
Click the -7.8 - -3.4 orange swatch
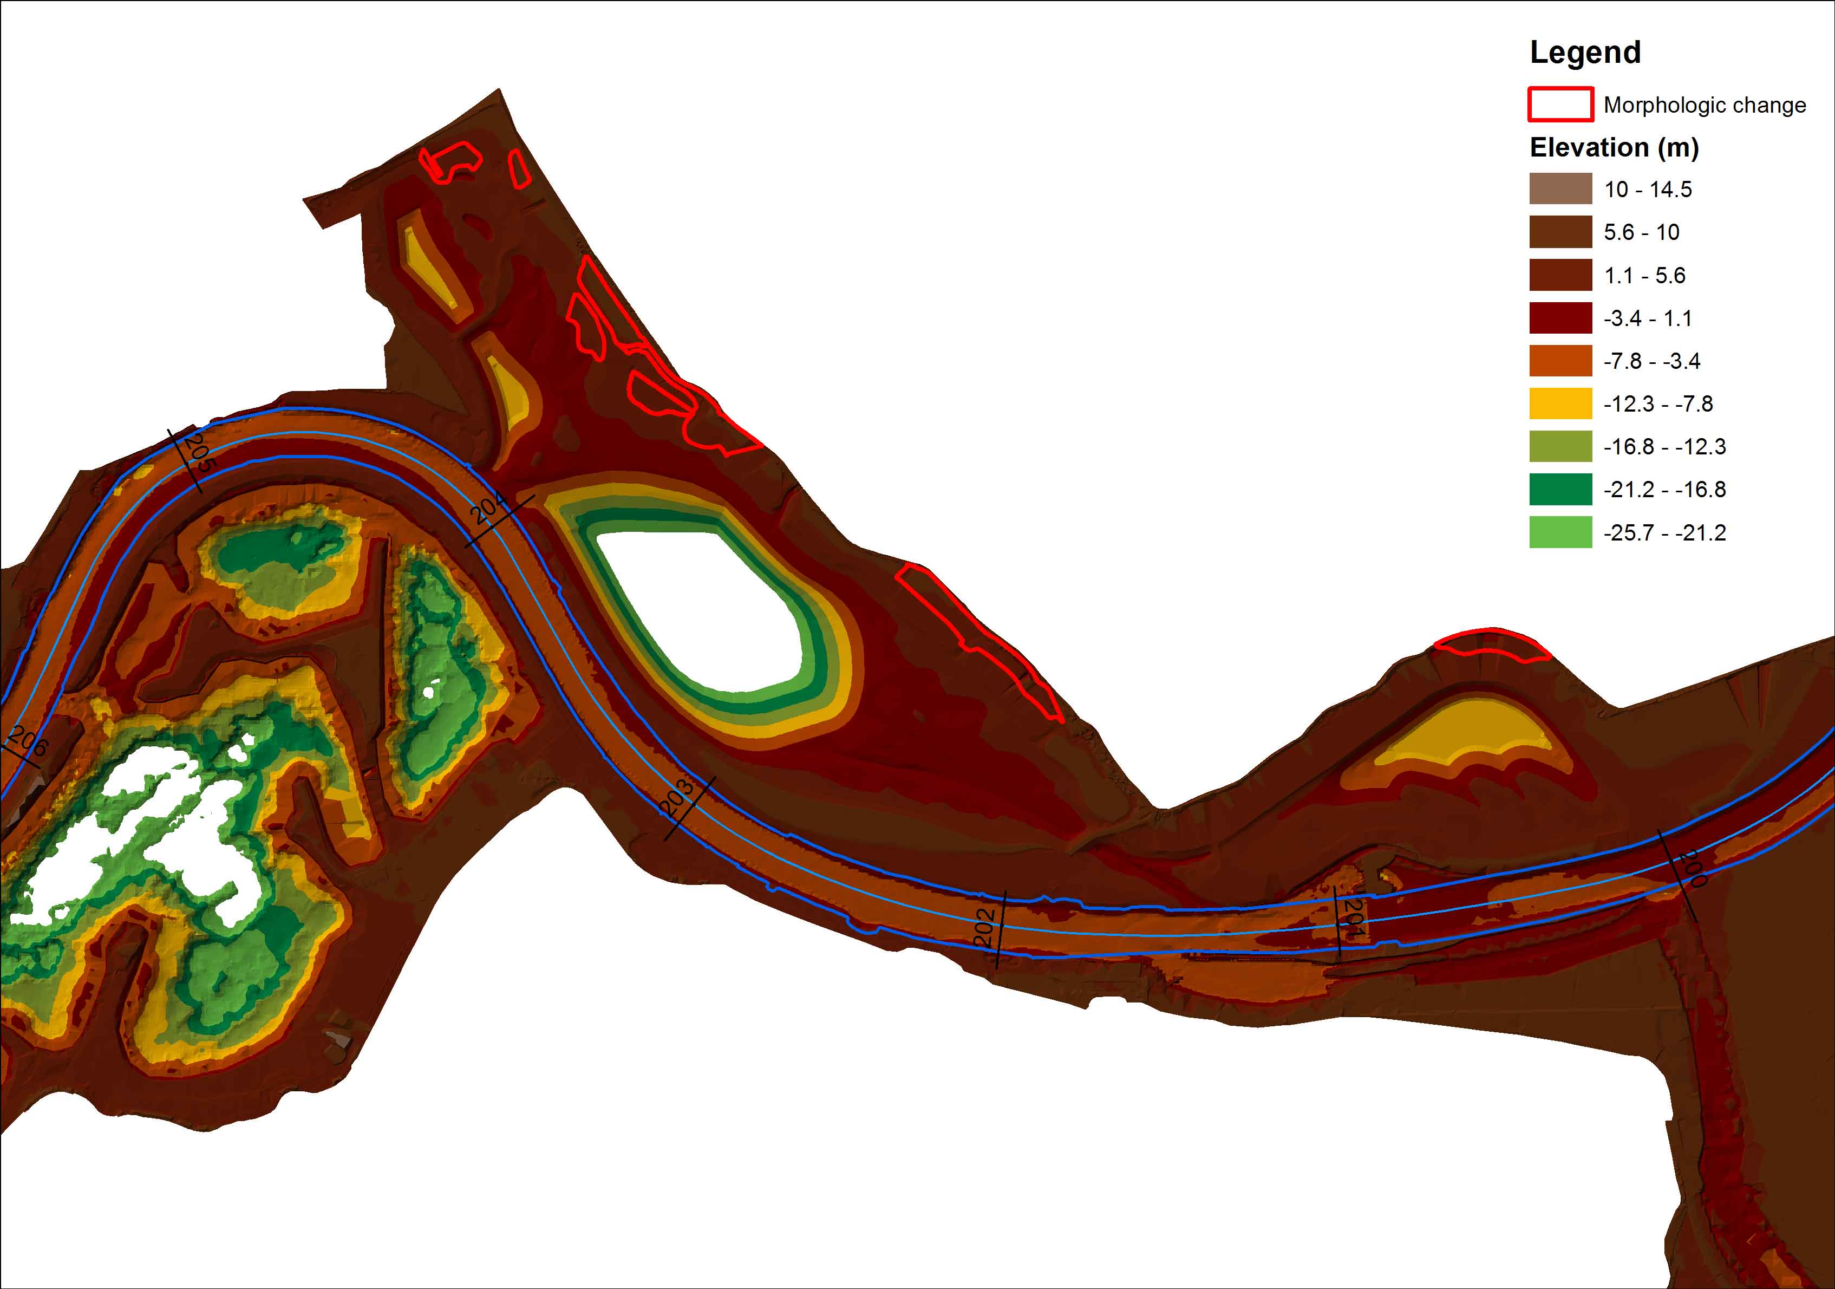click(1560, 361)
